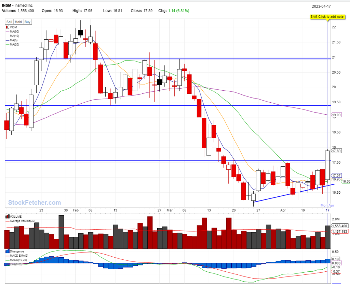The width and height of the screenshot is (350, 284).
Task: Click the Divergence legend icon
Action: point(8,251)
